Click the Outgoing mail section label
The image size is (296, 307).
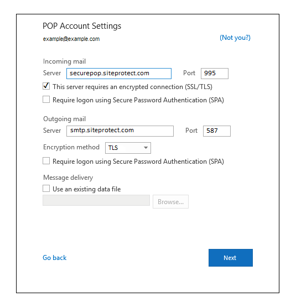64,119
